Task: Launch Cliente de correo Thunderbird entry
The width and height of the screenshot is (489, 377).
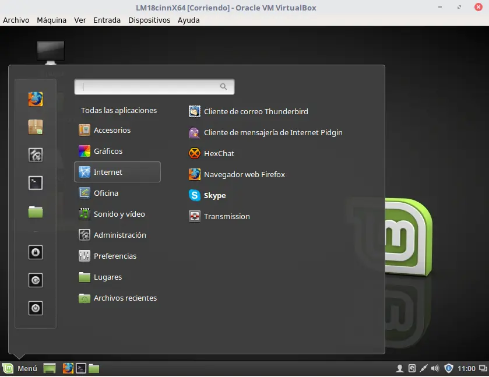Action: coord(256,111)
